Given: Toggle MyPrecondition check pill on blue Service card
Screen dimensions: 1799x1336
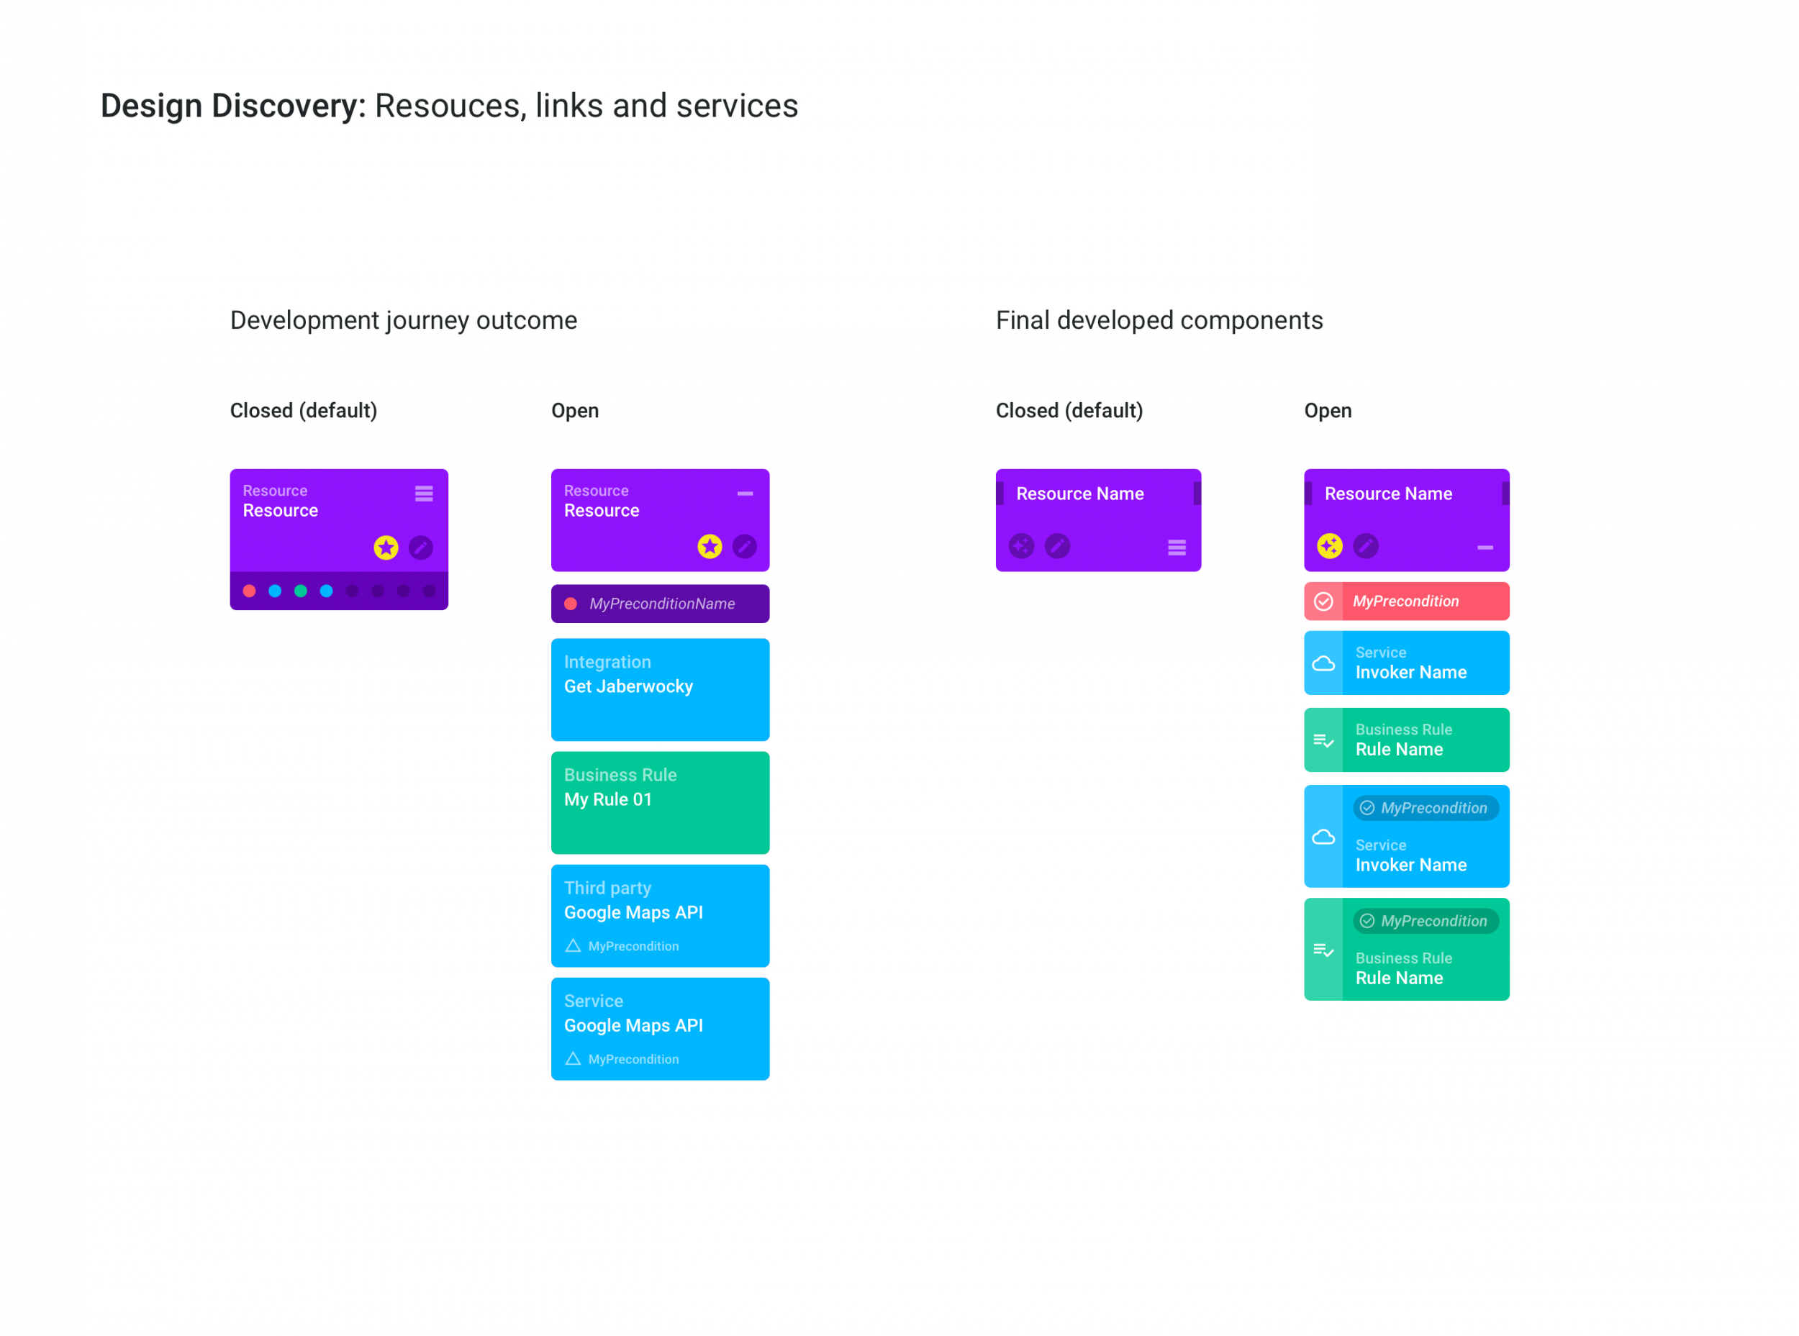Looking at the screenshot, I should pos(1426,808).
